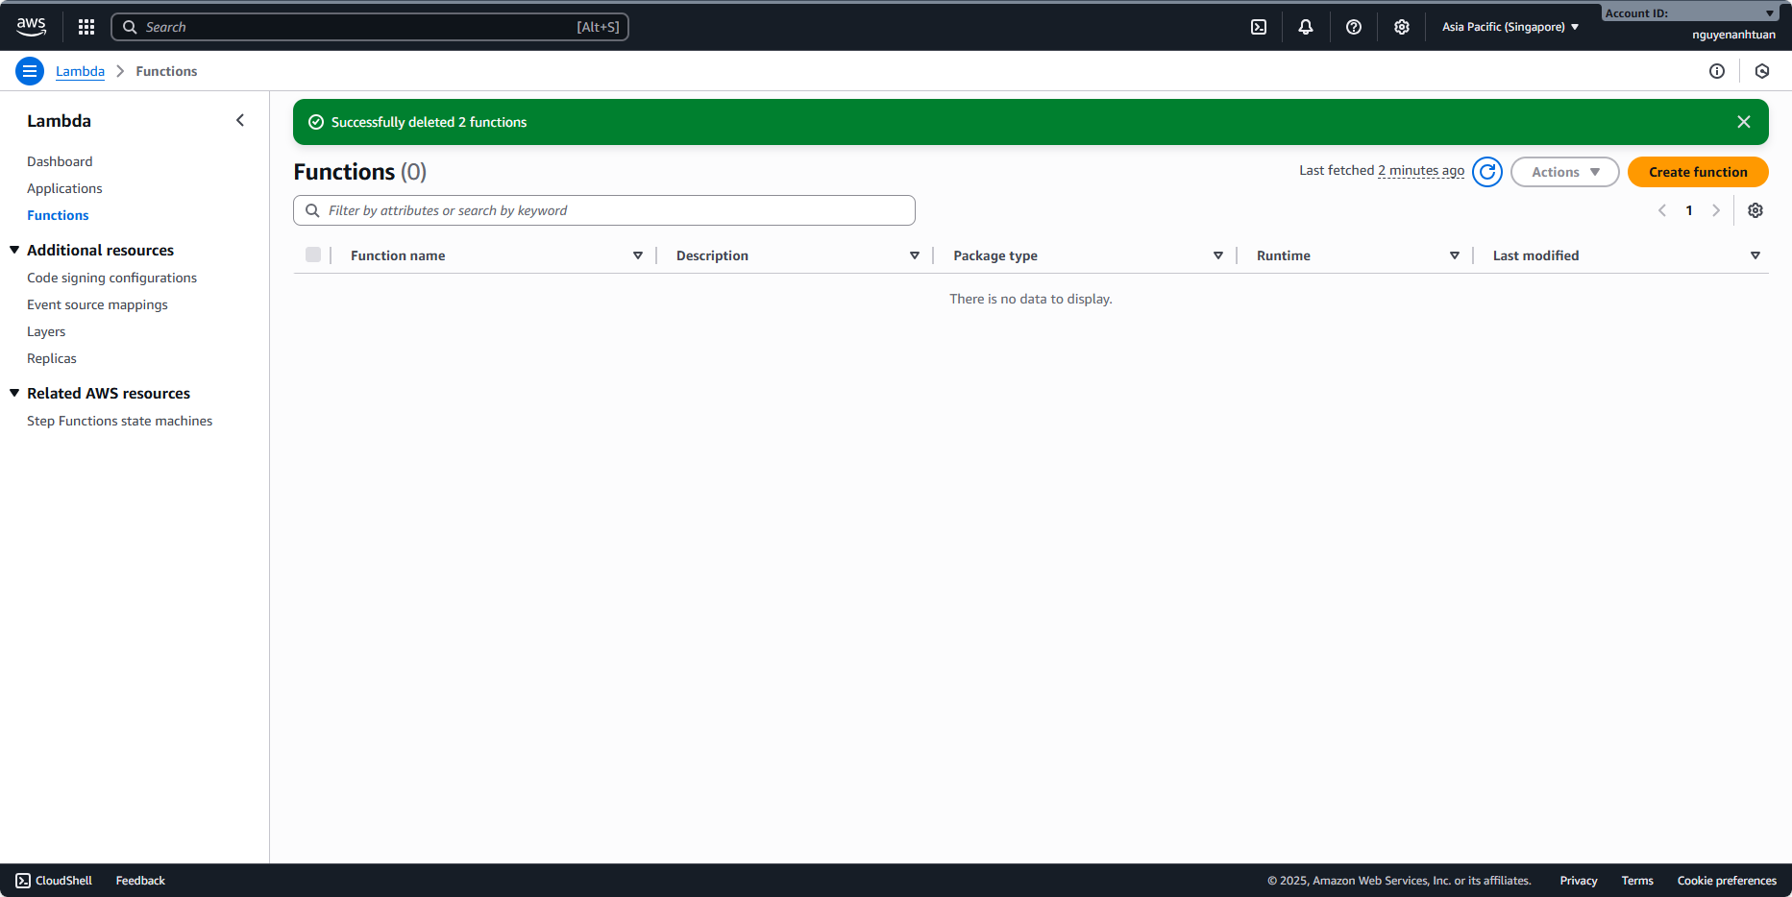This screenshot has width=1792, height=897.
Task: Open the notifications bell
Action: [1306, 27]
